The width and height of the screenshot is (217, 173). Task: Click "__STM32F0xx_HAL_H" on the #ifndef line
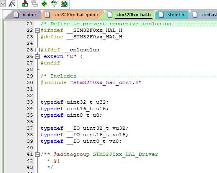coord(94,31)
